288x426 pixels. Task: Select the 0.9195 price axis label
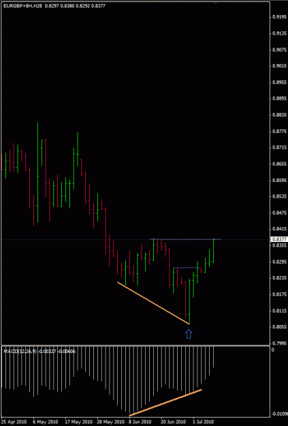[x=279, y=17]
